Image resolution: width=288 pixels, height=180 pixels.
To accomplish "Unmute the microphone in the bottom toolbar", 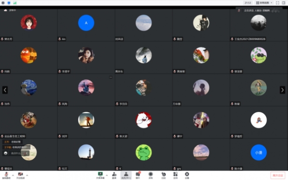I will pos(6,175).
